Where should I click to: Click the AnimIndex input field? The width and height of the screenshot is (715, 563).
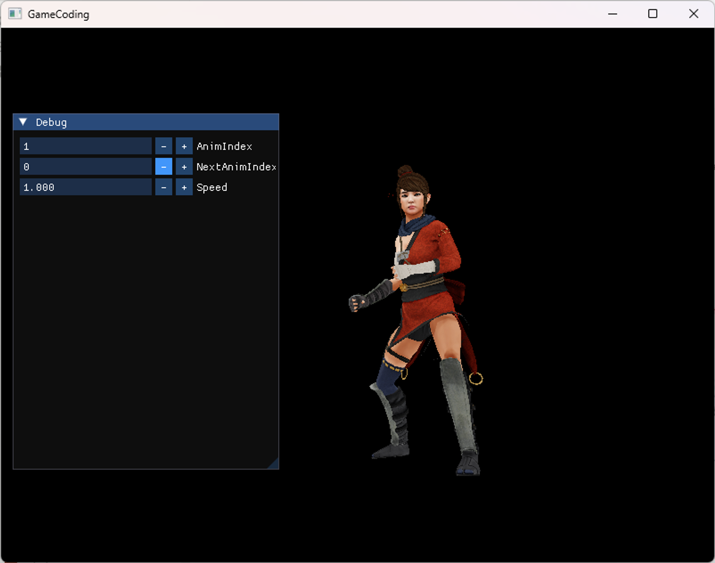point(86,146)
